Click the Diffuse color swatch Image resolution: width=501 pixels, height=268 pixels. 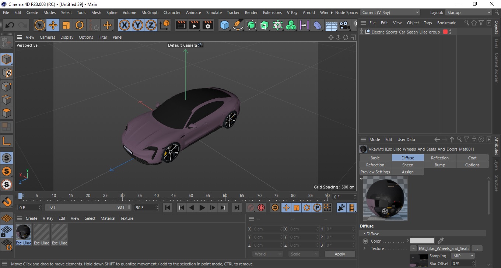pos(422,241)
